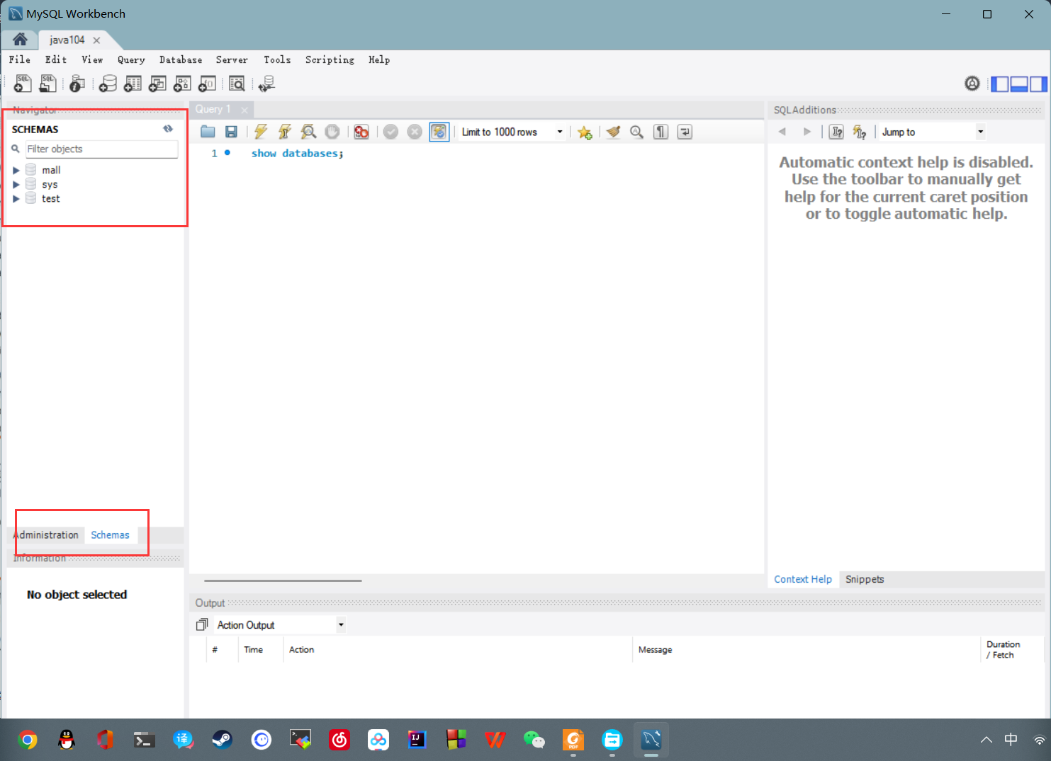Toggle auto-commit mode button

coord(439,132)
